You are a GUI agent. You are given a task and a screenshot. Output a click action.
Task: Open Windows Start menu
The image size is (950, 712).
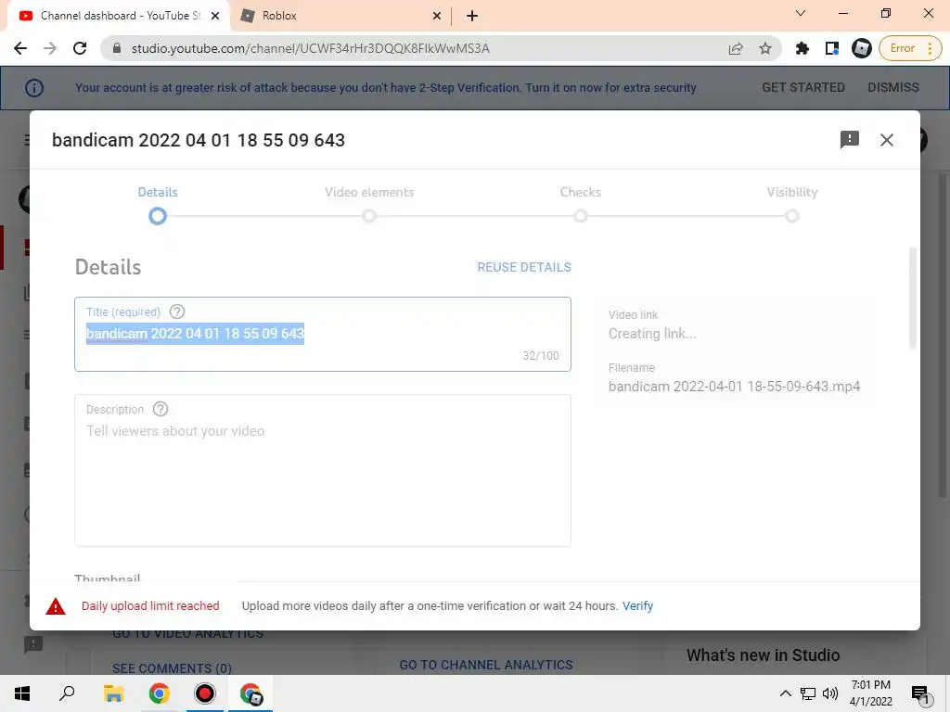point(22,693)
